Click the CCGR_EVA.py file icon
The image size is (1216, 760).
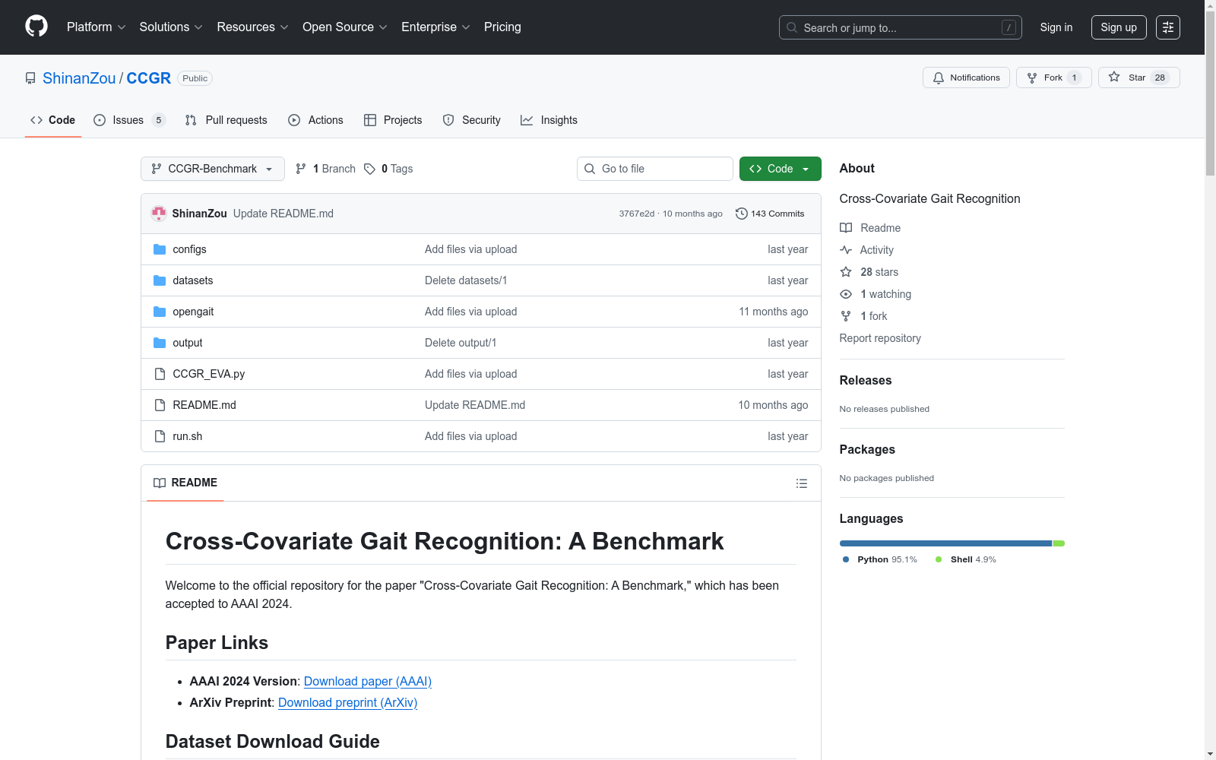[160, 374]
